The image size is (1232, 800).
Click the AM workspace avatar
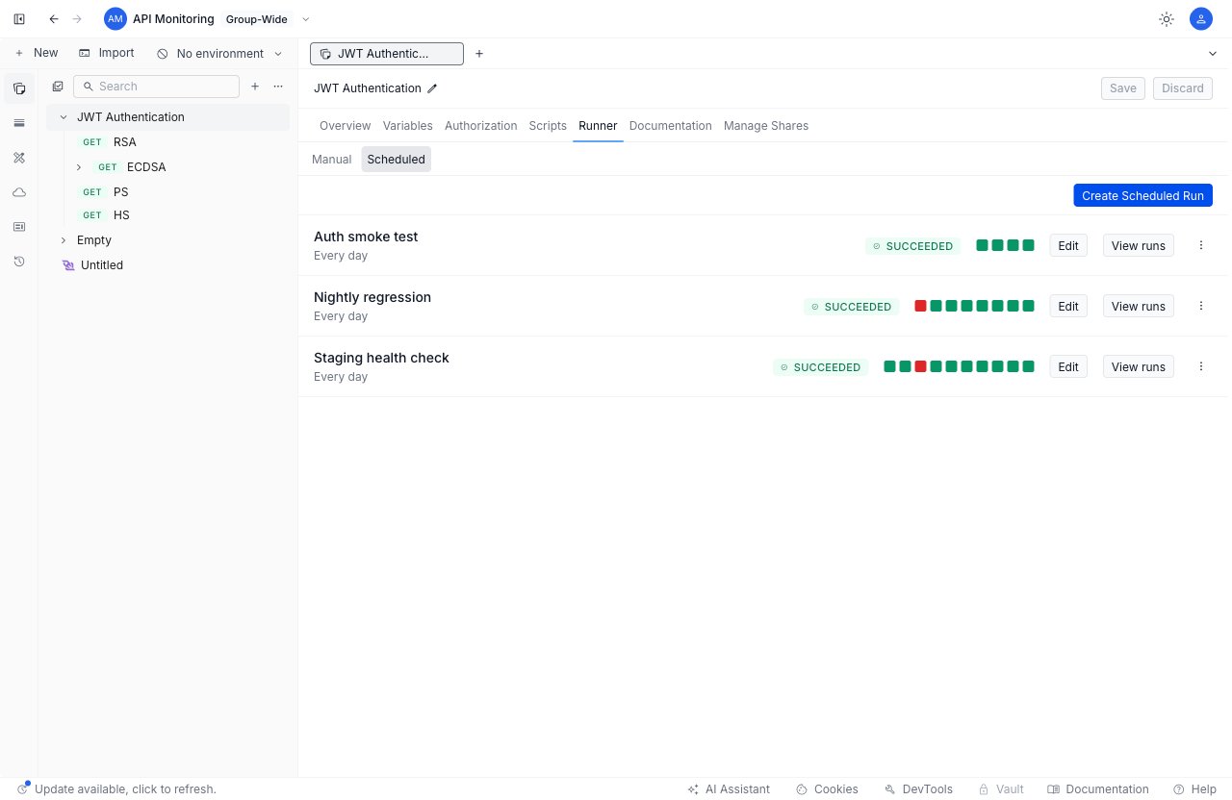click(115, 19)
